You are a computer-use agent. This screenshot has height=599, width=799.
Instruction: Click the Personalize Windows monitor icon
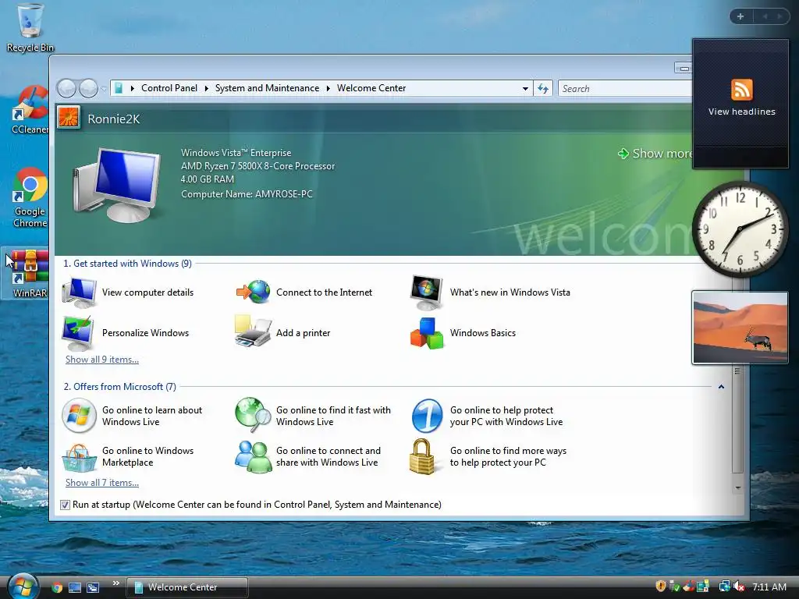77,333
